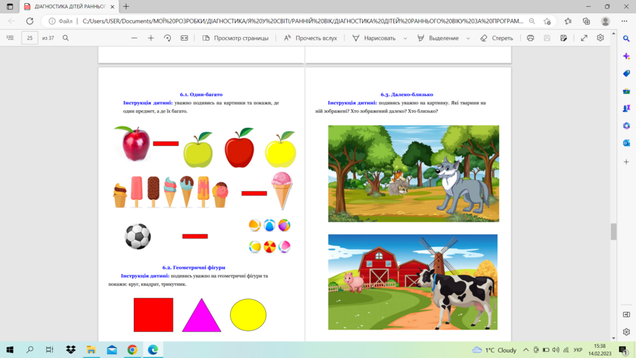Viewport: 636px width, 358px height.
Task: Open Chrome from the taskbar
Action: coord(132,349)
